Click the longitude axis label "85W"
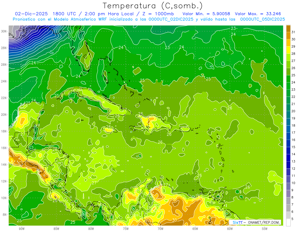The image size is (300, 232). 56,228
